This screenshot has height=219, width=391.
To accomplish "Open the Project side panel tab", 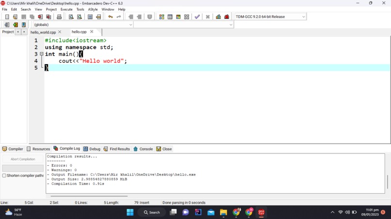I will pyautogui.click(x=8, y=32).
